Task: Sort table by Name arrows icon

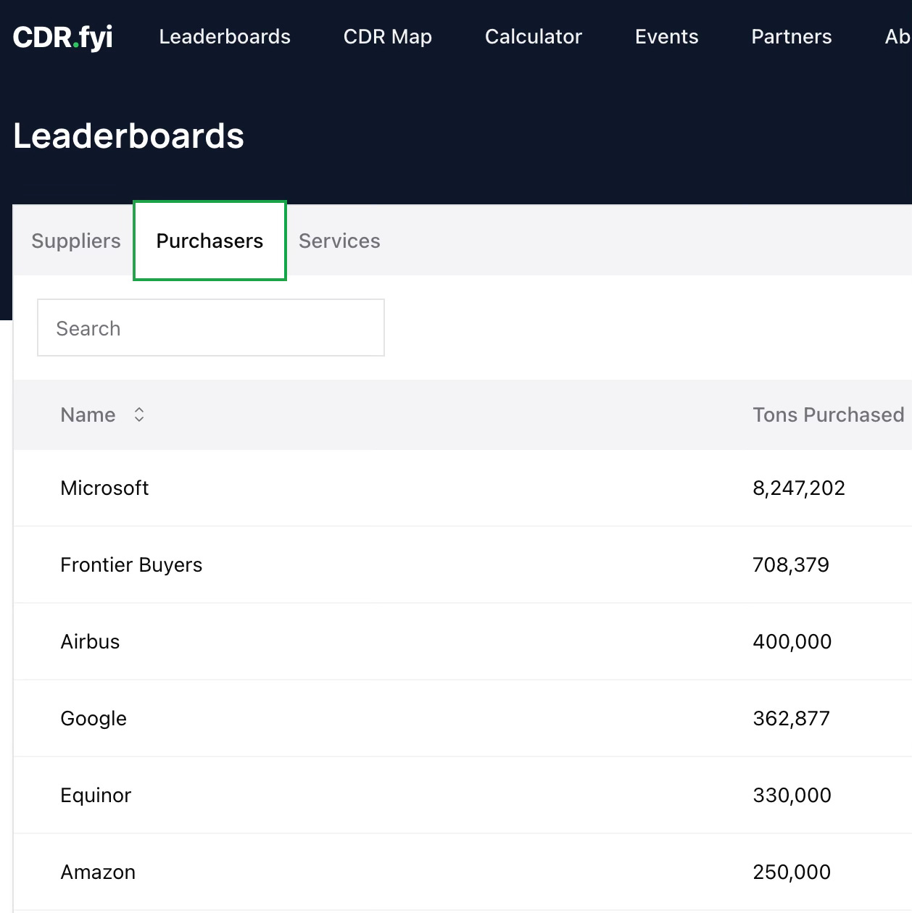Action: pyautogui.click(x=139, y=414)
